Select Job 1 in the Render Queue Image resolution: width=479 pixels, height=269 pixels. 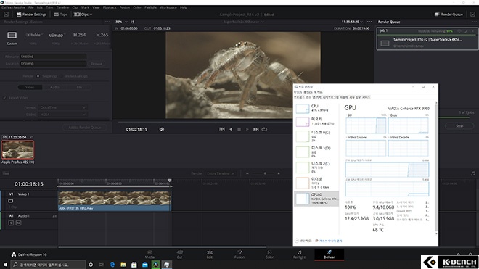pyautogui.click(x=427, y=38)
